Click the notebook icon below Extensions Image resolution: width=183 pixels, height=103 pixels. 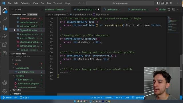click(5, 53)
